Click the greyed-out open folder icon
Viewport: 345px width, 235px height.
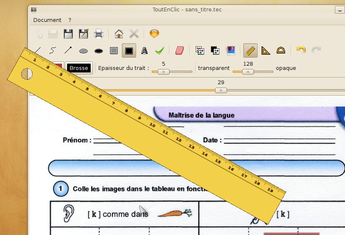(x=53, y=34)
